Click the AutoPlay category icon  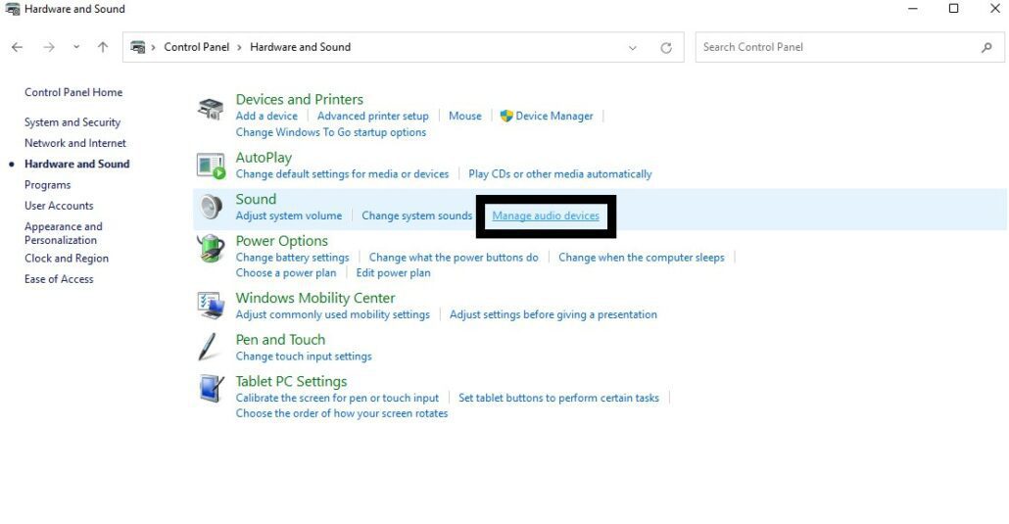tap(211, 166)
